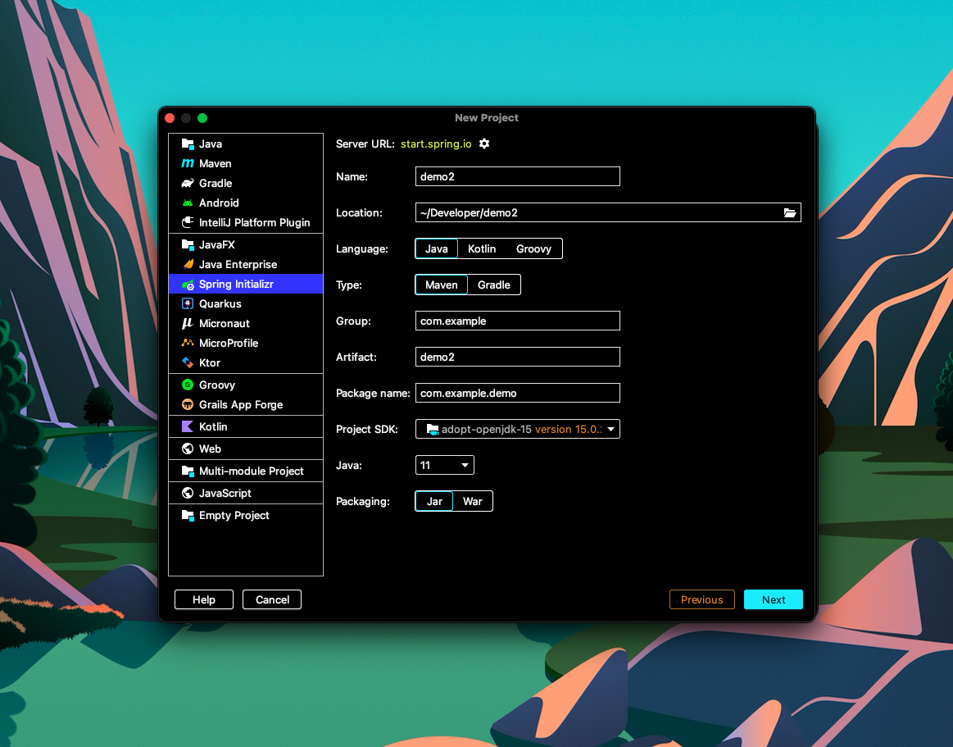
Task: Click the Empty Project folder icon
Action: pos(188,515)
